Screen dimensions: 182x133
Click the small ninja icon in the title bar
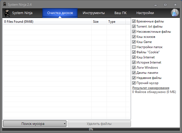[5, 4]
